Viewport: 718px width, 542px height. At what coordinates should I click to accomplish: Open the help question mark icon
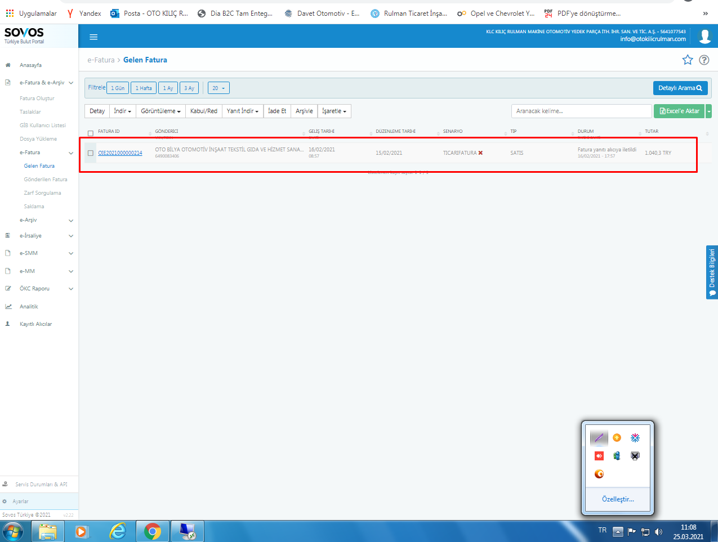pyautogui.click(x=704, y=60)
